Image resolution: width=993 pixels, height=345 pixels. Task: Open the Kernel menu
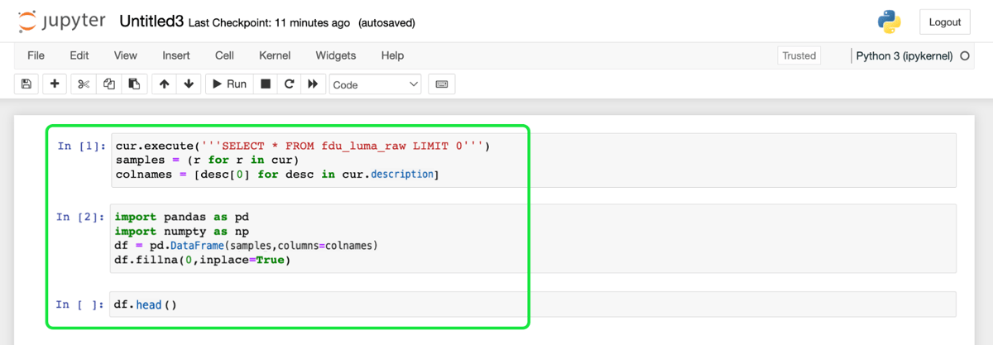point(275,55)
